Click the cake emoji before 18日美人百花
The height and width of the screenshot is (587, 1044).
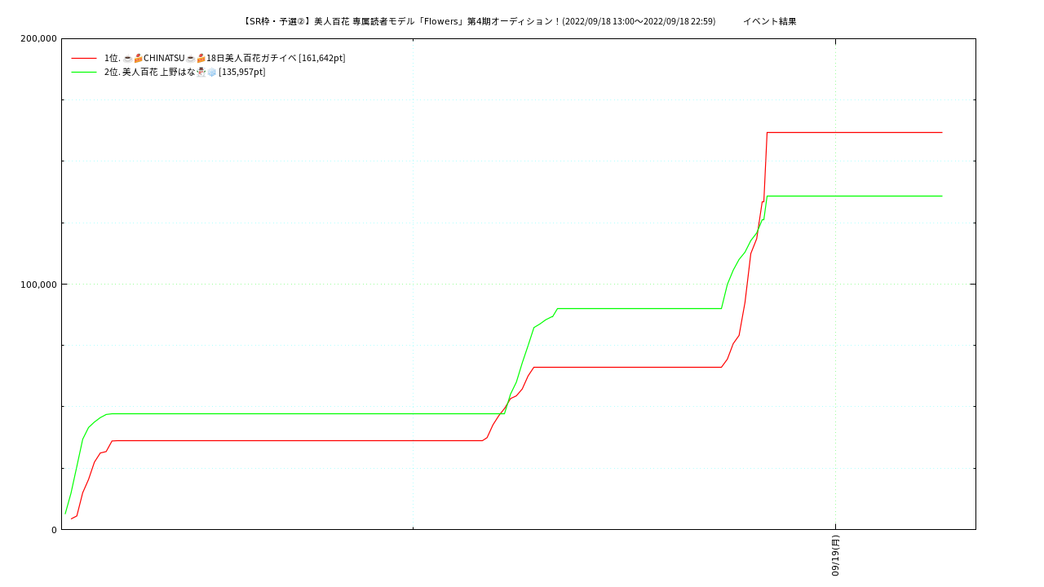201,58
